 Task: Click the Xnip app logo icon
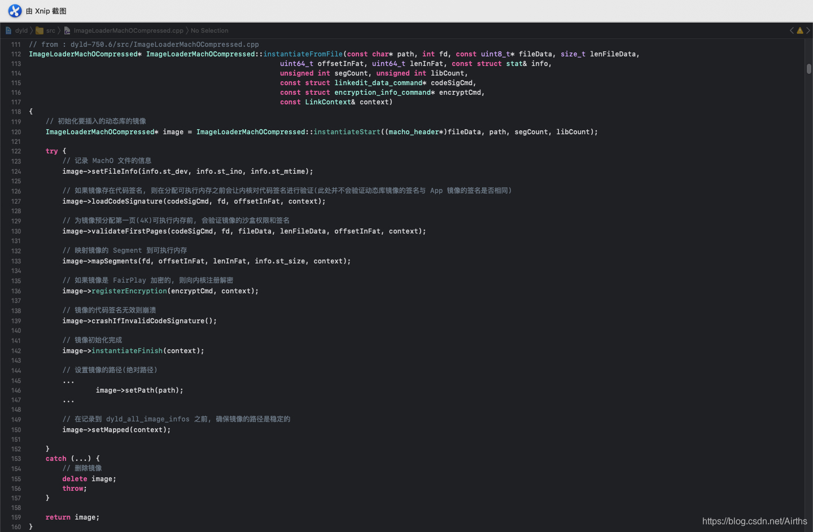tap(15, 11)
